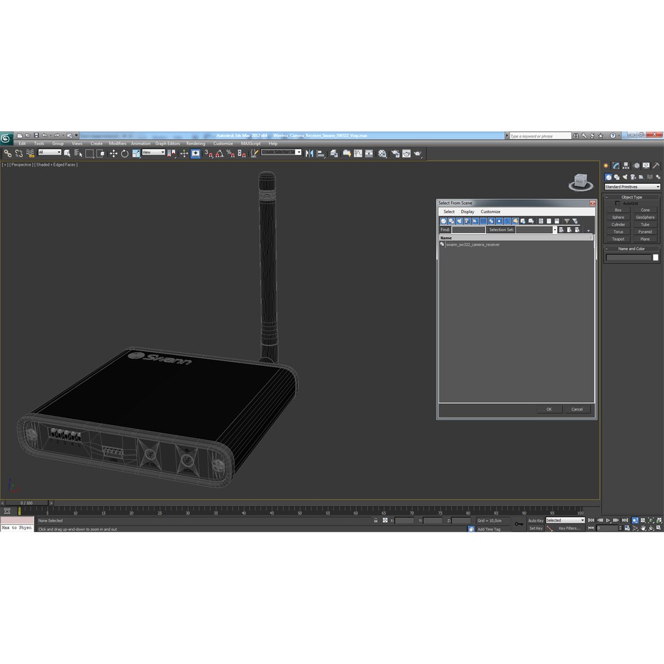Click the Bind to Space Warp icon

coord(30,153)
